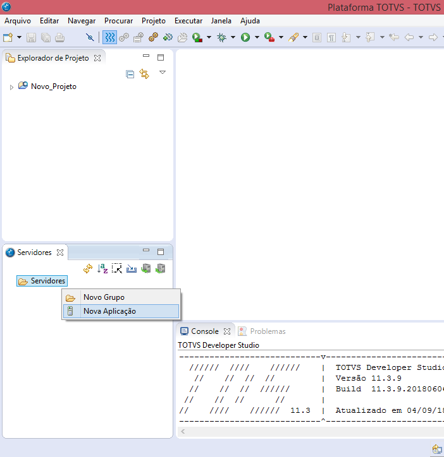Select the Servidores view tab
Image resolution: width=444 pixels, height=457 pixels.
34,252
